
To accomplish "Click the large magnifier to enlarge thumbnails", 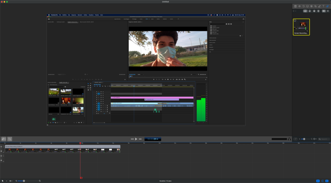I will coord(312,139).
